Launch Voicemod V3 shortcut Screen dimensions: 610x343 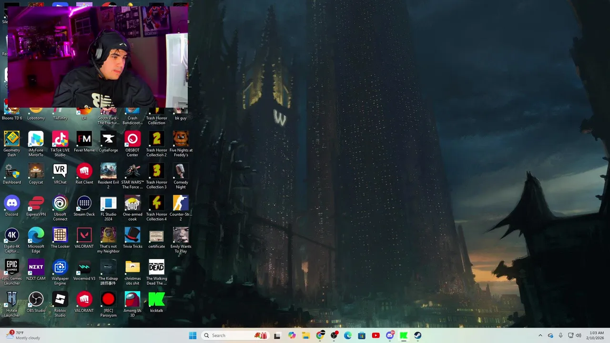(84, 270)
